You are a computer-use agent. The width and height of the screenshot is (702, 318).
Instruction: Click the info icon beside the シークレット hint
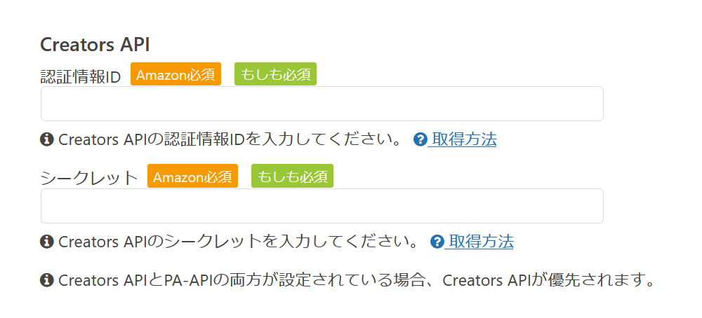[47, 242]
